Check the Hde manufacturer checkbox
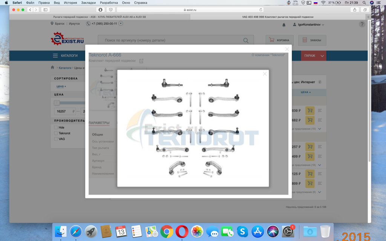Screen dimensions: 386x241 click(x=56, y=128)
